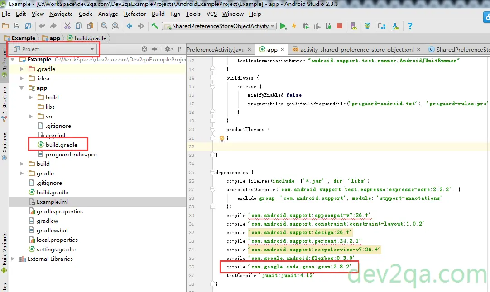
Task: Click the app breadcrumb in navigation bar
Action: pyautogui.click(x=51, y=38)
